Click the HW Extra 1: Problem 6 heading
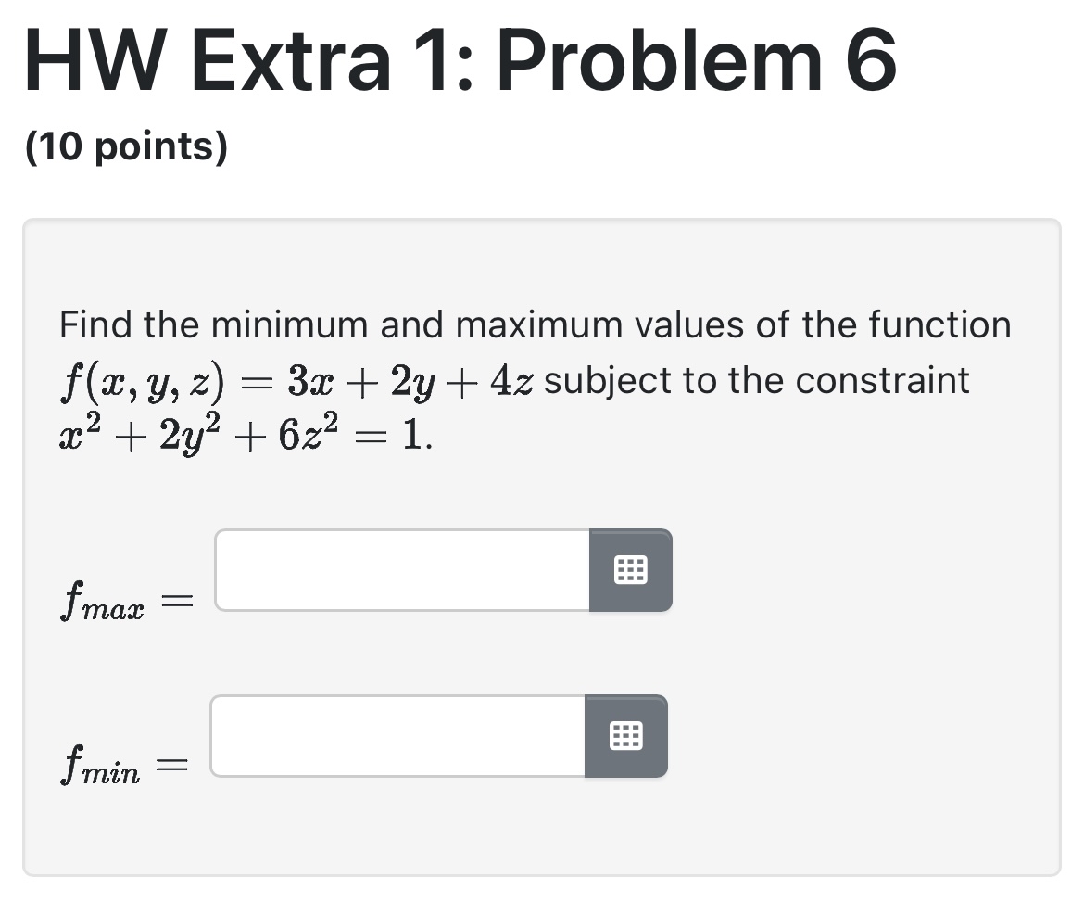 459,58
